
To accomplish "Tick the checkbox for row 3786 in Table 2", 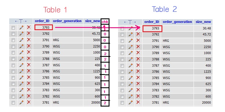I will (122, 72).
